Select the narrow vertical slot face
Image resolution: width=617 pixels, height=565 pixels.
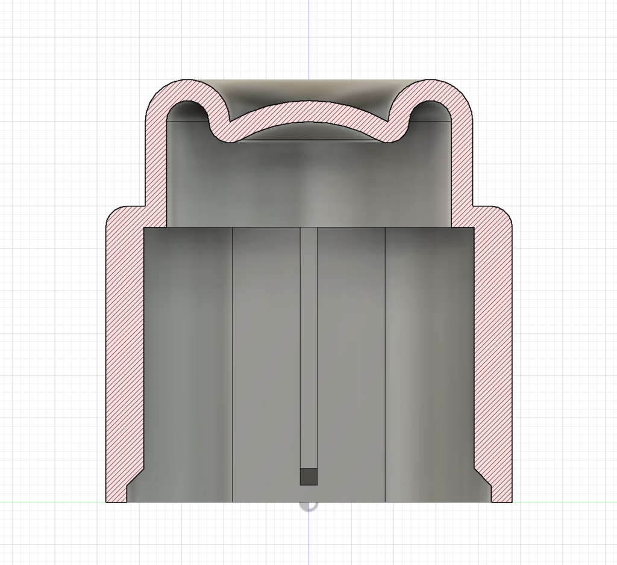coord(308,348)
